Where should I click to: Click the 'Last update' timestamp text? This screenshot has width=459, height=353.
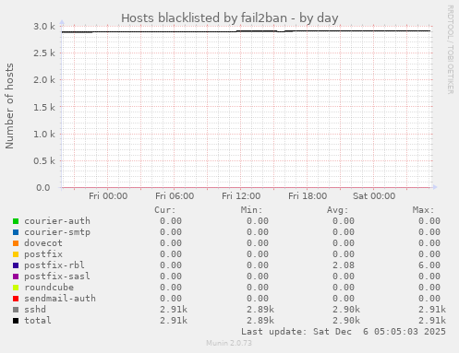(x=344, y=332)
